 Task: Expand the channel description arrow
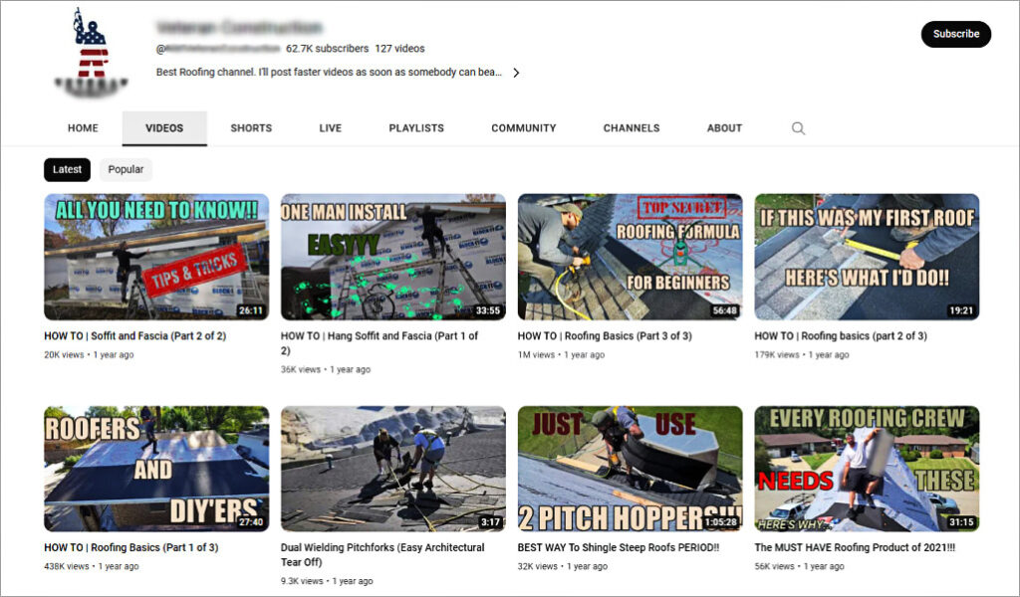click(516, 72)
